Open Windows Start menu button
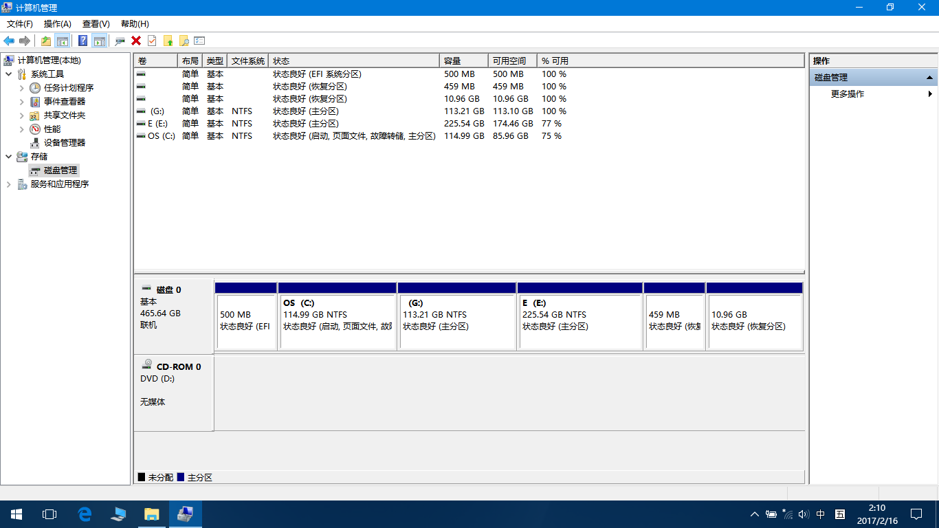Screen dimensions: 939x528 click(16, 514)
